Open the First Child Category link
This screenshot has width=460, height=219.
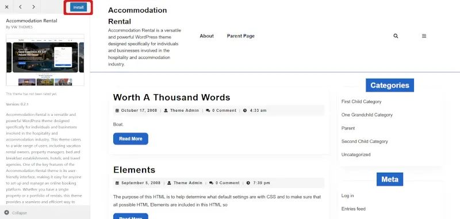click(361, 101)
